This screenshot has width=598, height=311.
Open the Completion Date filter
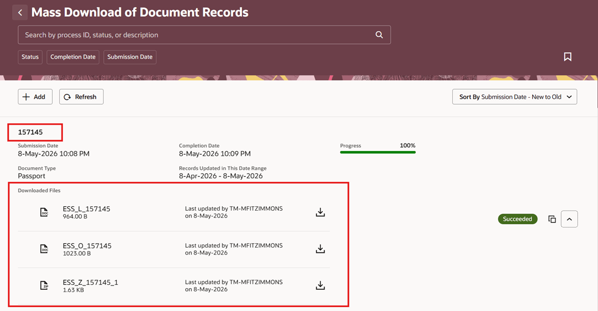point(73,57)
